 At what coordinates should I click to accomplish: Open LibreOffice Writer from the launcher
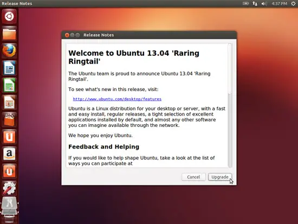tap(9, 68)
